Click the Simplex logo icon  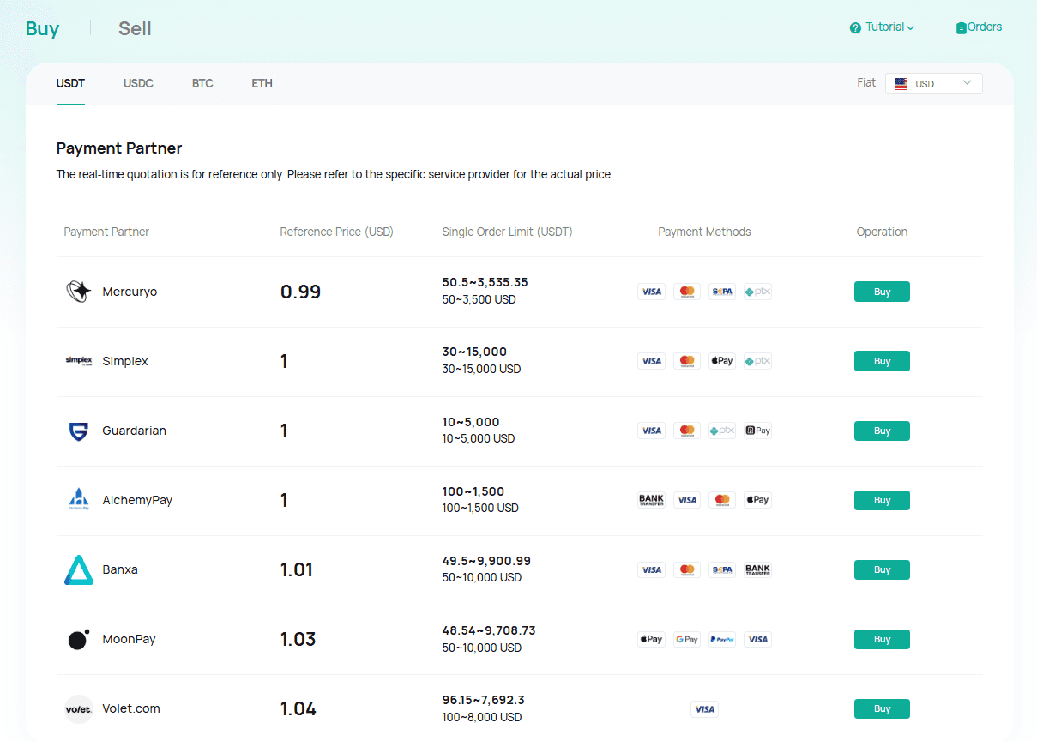pyautogui.click(x=79, y=361)
